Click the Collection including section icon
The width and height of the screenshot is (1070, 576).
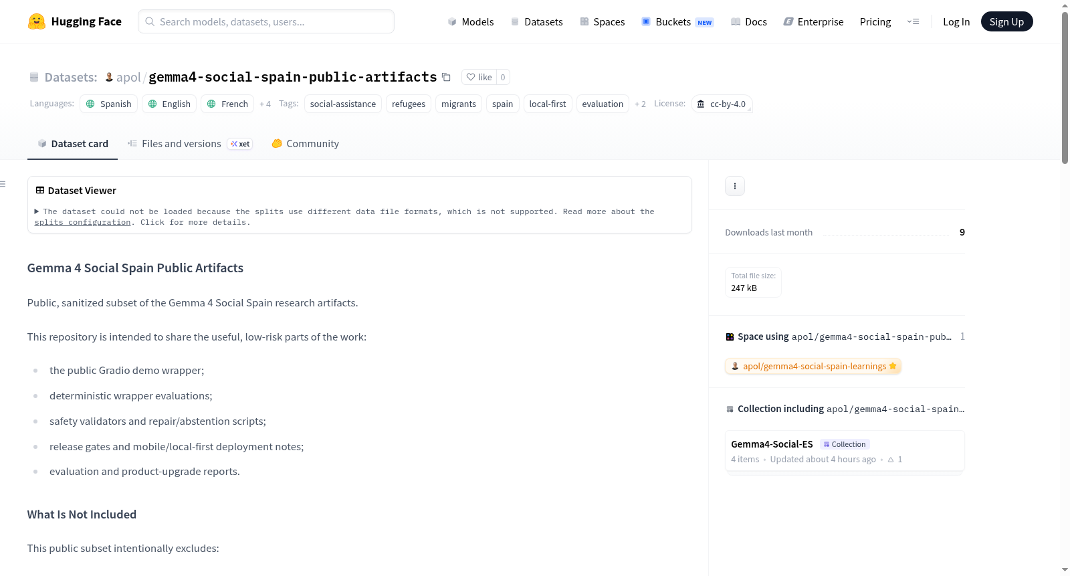point(730,409)
